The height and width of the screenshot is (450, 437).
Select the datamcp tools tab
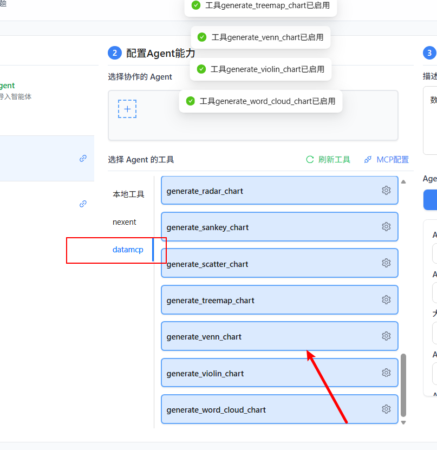click(x=128, y=250)
